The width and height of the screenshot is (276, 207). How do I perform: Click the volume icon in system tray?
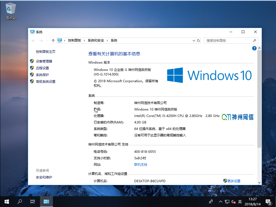tap(234, 202)
